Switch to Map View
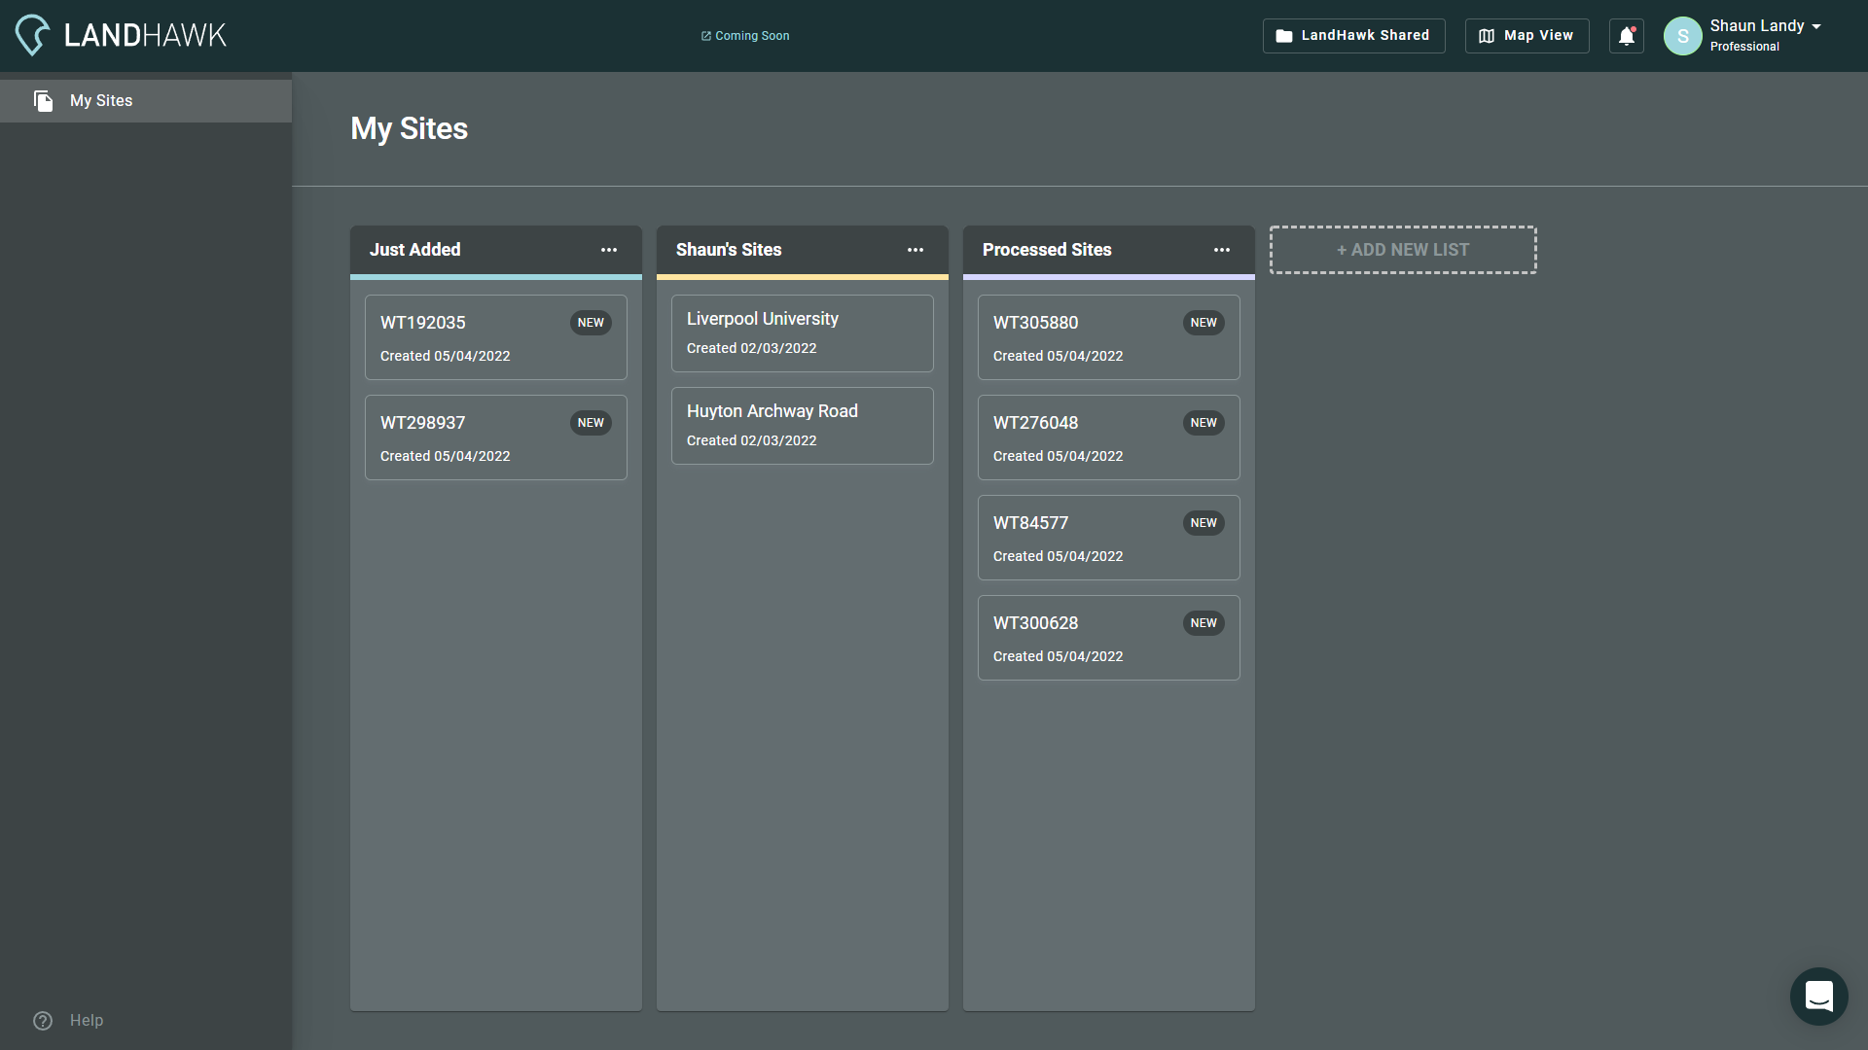 pyautogui.click(x=1527, y=36)
